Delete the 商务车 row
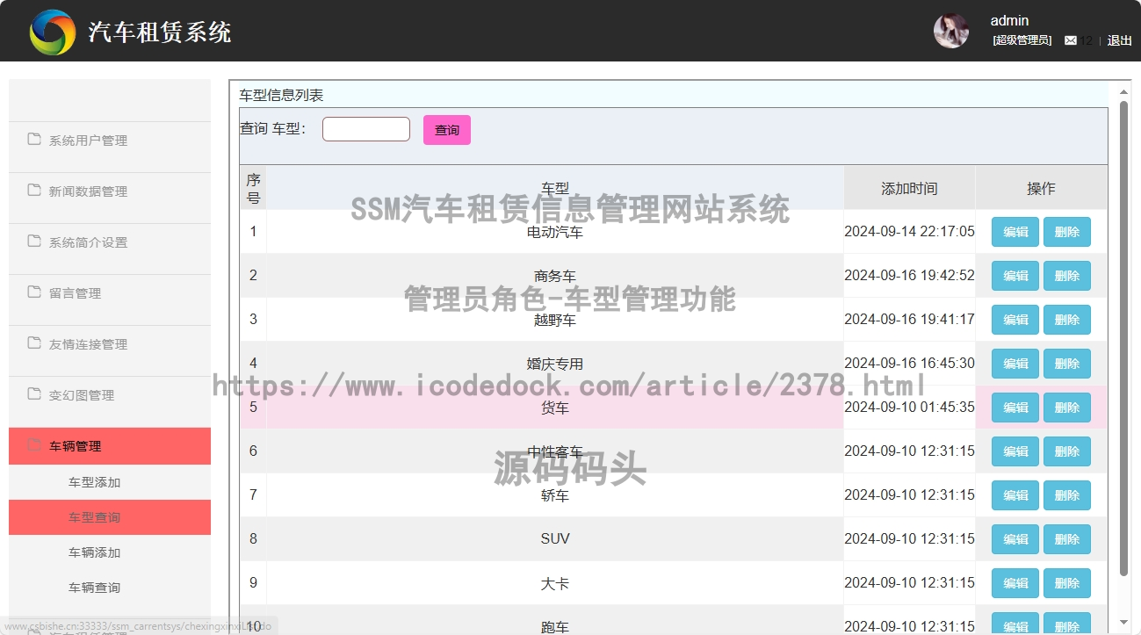Screen dimensions: 1141x635 [1067, 276]
